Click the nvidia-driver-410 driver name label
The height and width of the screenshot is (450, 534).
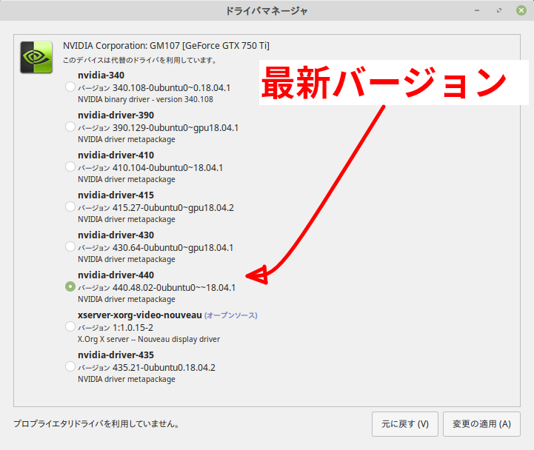pyautogui.click(x=116, y=155)
